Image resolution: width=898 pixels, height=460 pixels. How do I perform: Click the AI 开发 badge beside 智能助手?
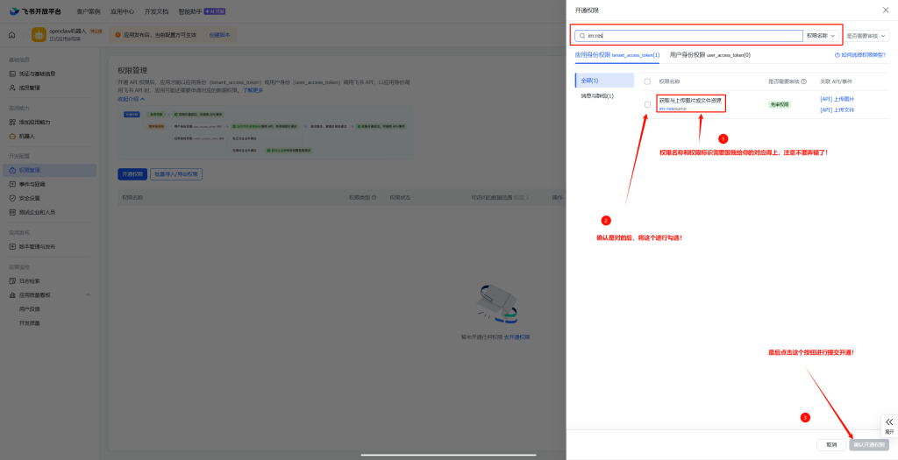pyautogui.click(x=215, y=11)
